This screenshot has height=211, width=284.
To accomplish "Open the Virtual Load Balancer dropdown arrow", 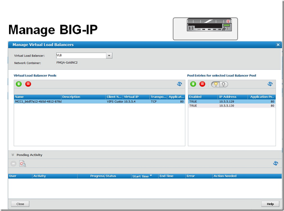I will tap(109, 55).
